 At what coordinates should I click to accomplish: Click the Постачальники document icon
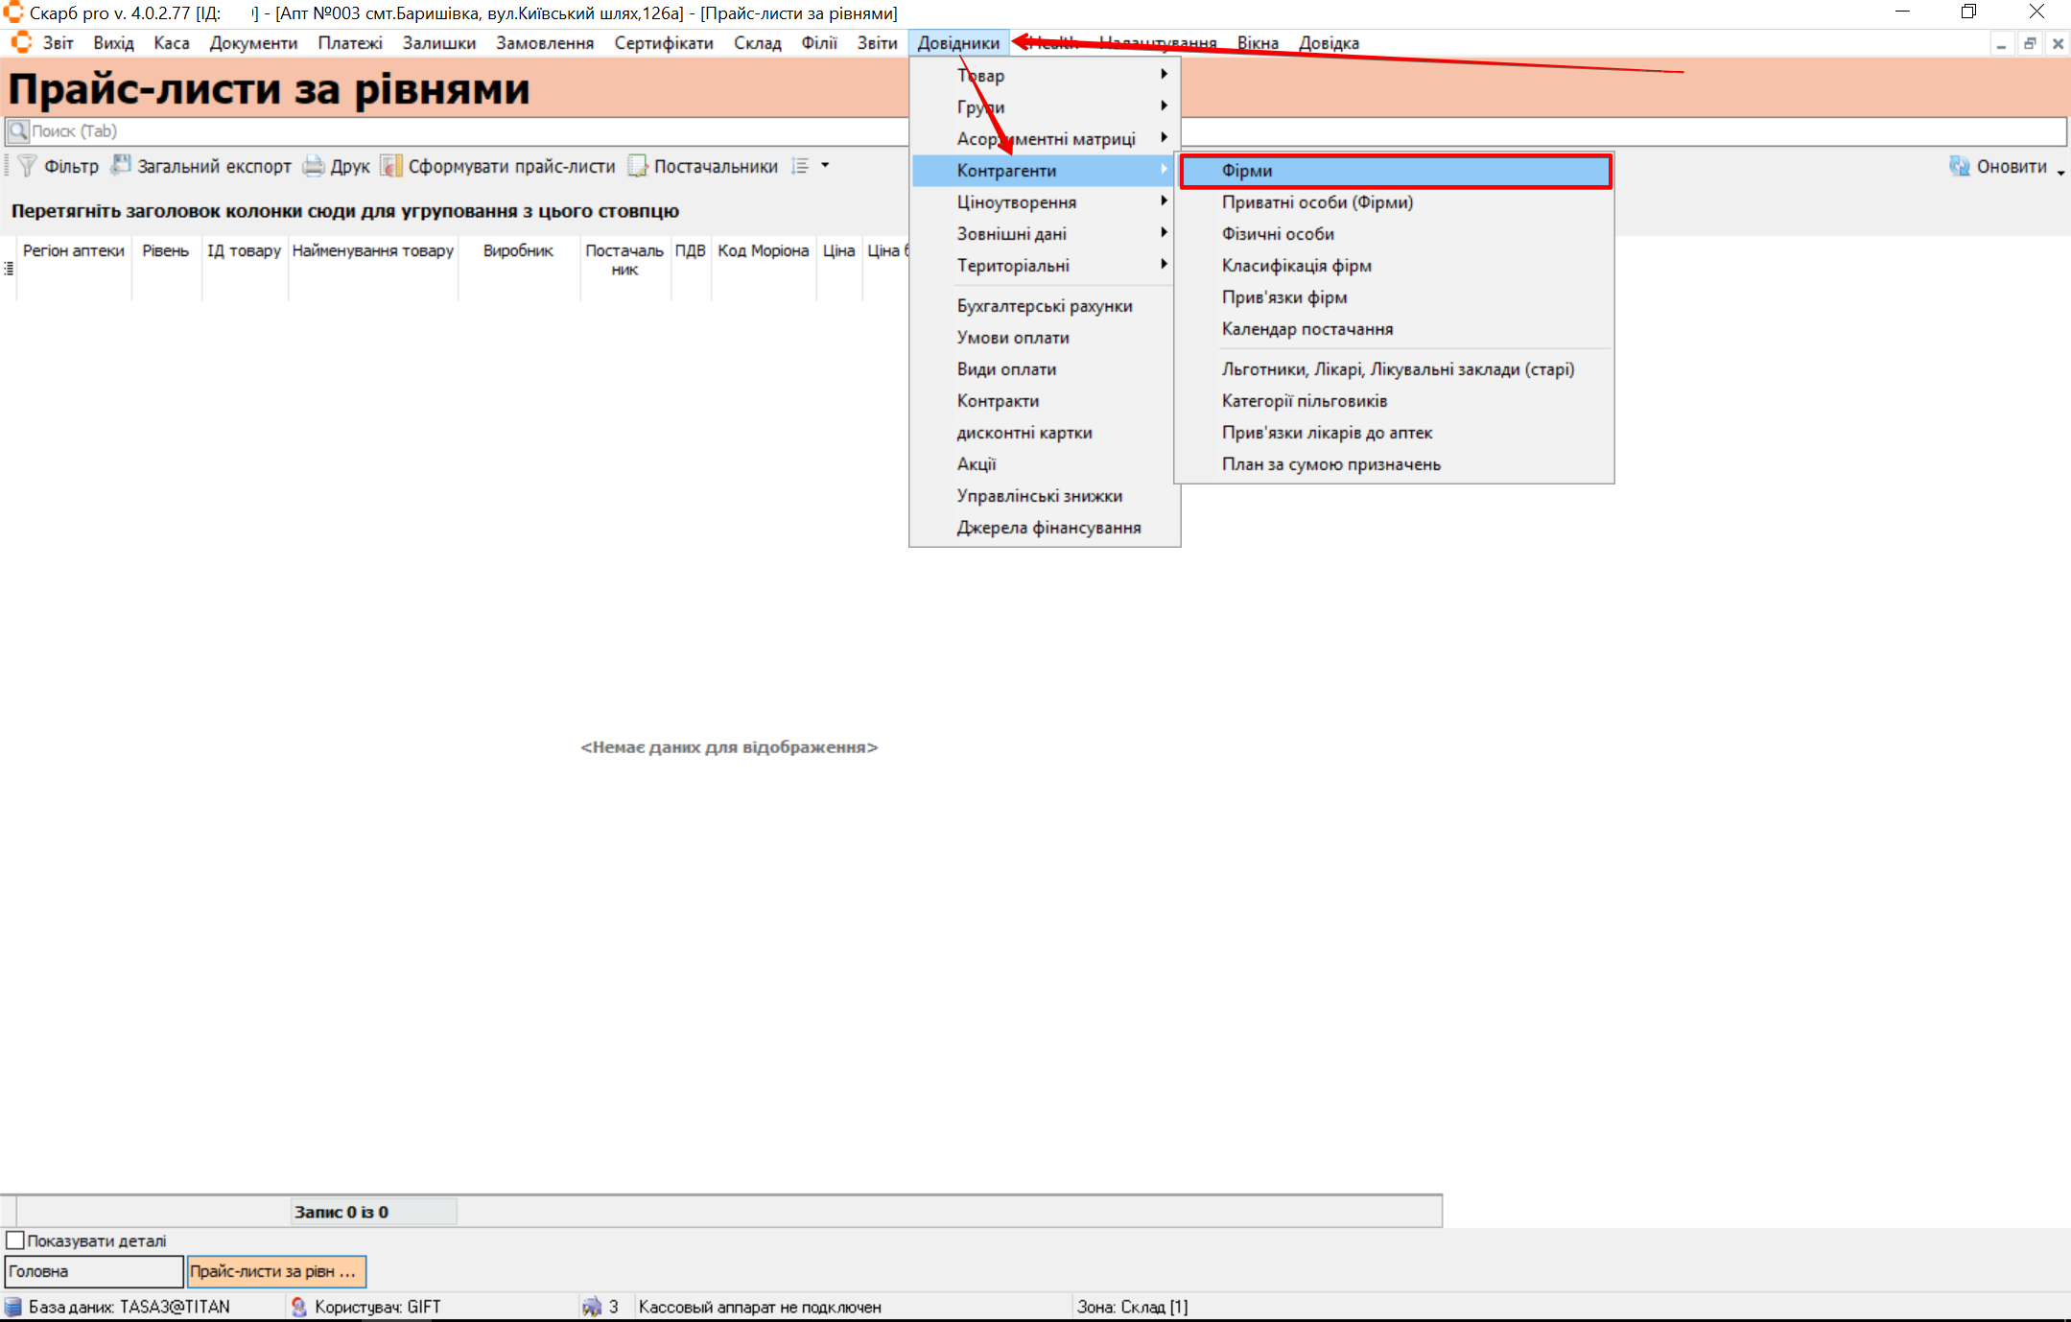click(x=638, y=166)
